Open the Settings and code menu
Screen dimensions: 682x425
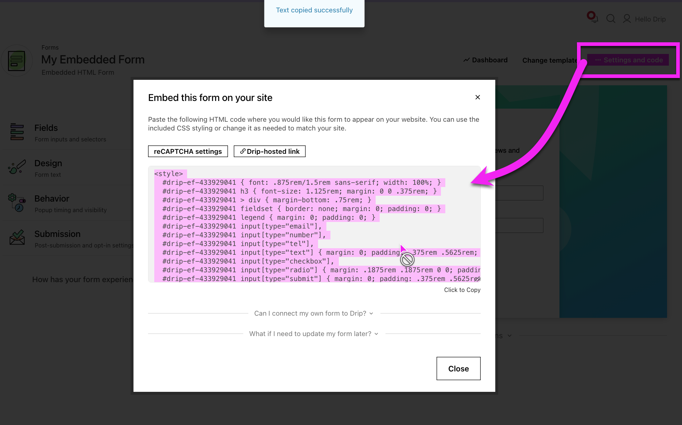click(x=628, y=60)
